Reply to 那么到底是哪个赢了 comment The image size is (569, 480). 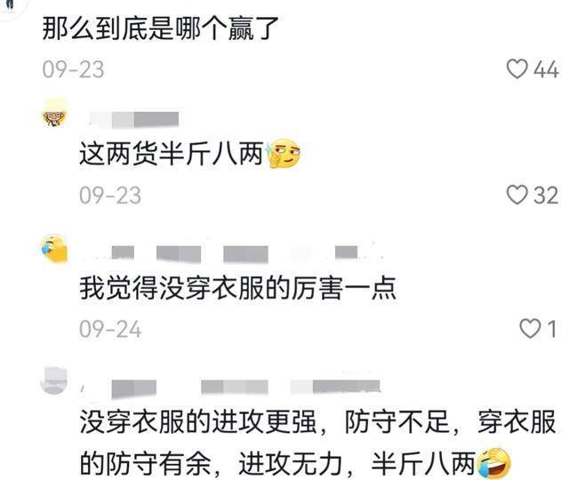coord(160,29)
